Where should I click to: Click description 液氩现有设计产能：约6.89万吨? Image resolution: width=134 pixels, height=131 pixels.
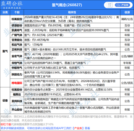pos(43,25)
